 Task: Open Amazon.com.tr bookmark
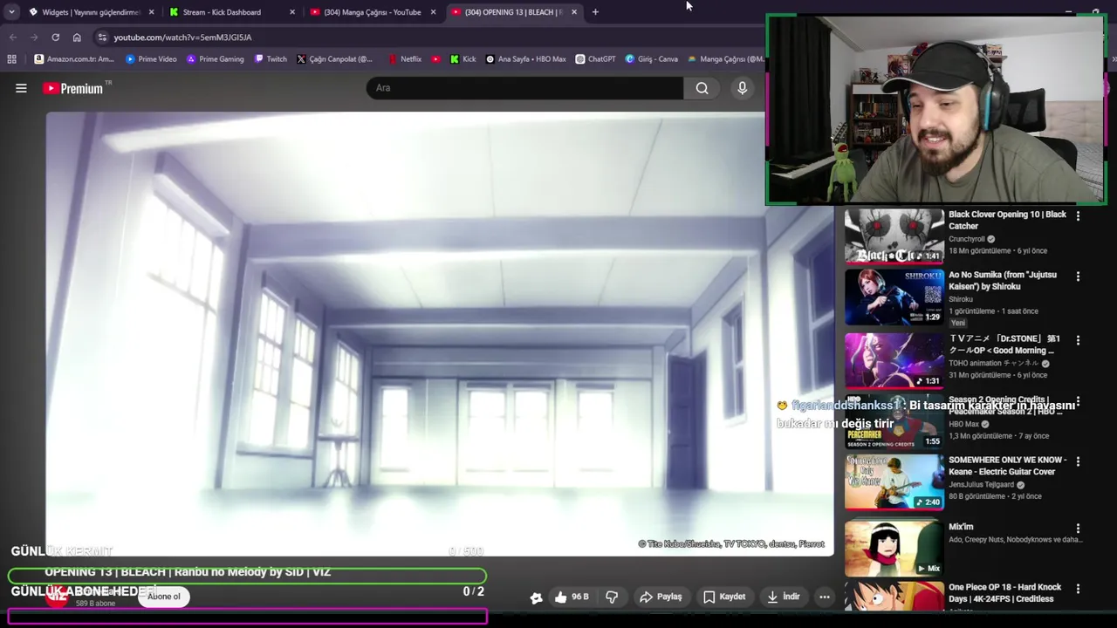pos(74,59)
